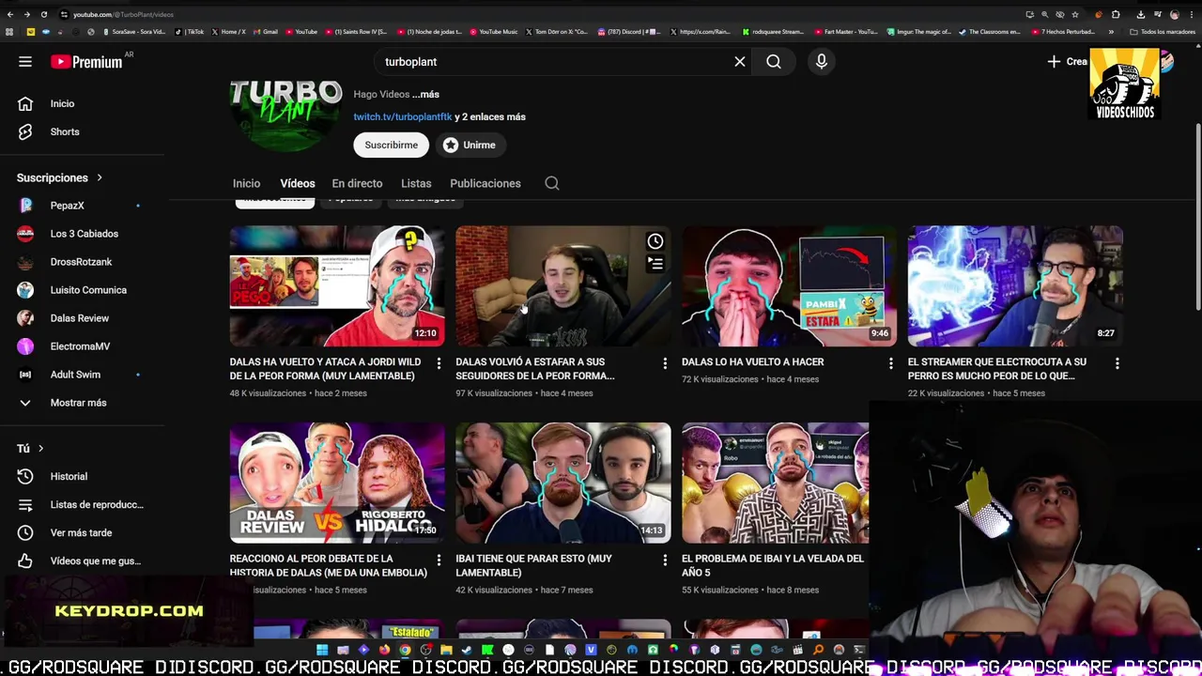Select the Vídeos channel tab

(x=297, y=183)
